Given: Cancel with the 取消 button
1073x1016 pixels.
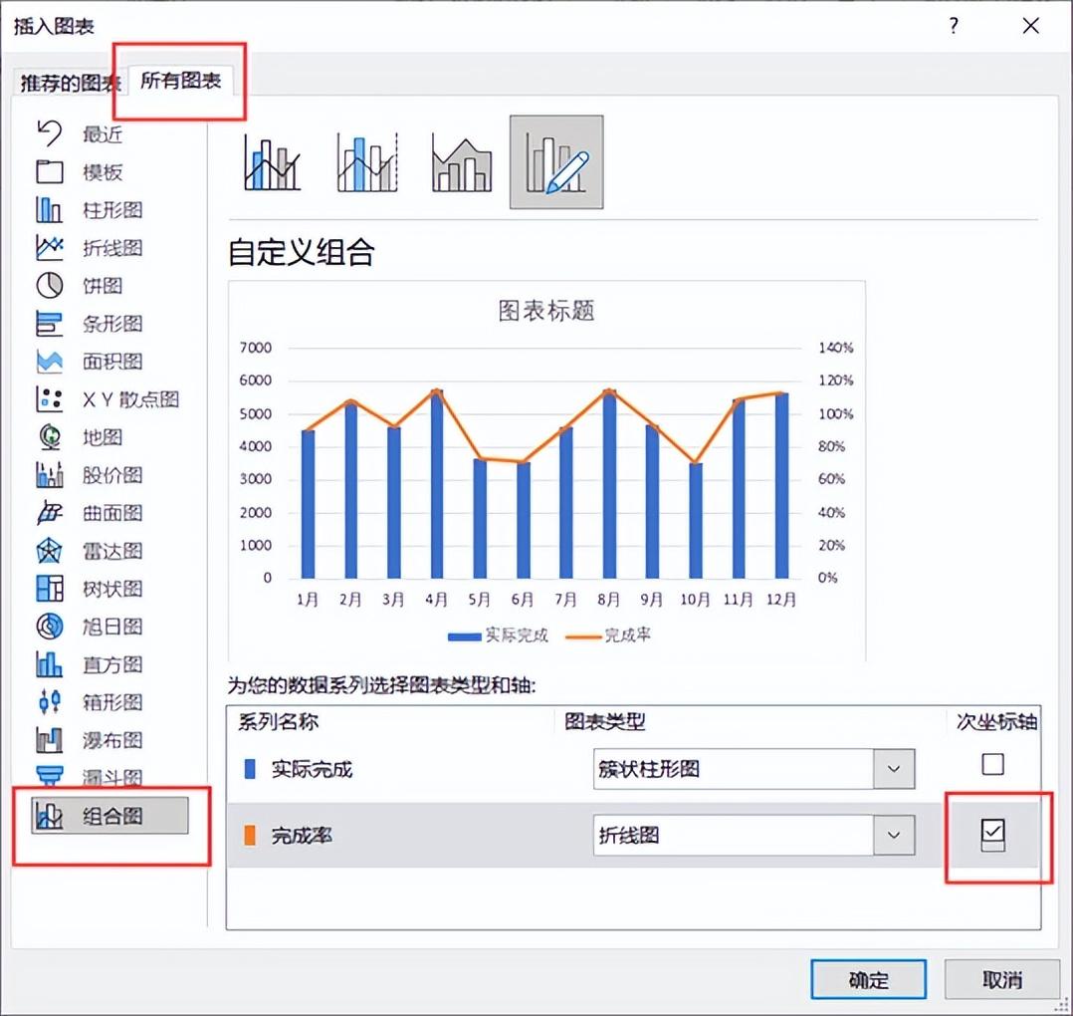Looking at the screenshot, I should point(1001,980).
